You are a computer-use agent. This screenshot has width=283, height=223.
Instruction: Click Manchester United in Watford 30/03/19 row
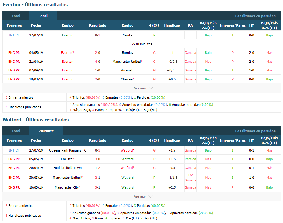click(68, 178)
